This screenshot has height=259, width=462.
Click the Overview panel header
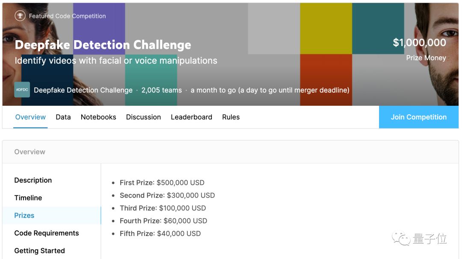(x=30, y=151)
